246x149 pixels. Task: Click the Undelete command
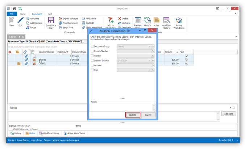[x=124, y=23]
